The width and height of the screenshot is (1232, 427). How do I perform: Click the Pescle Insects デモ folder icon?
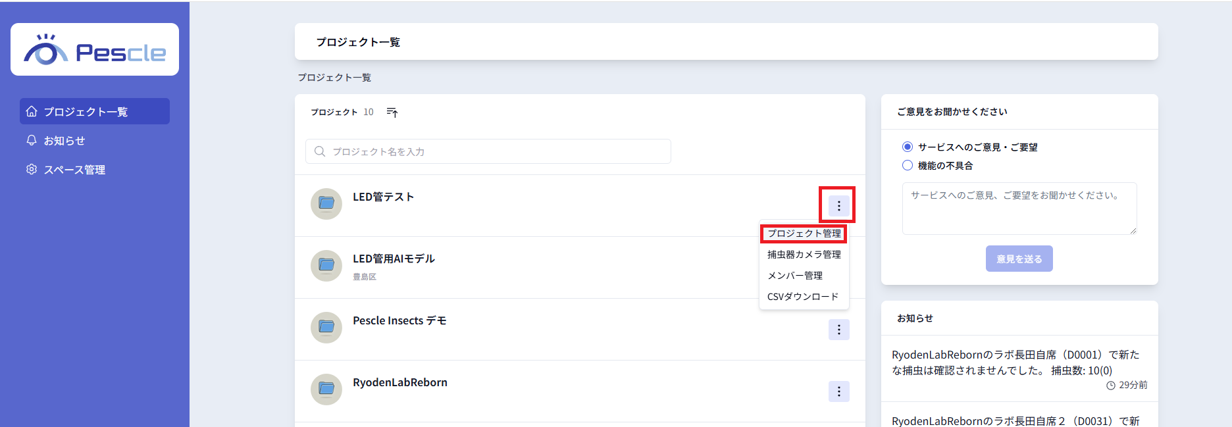click(x=326, y=328)
